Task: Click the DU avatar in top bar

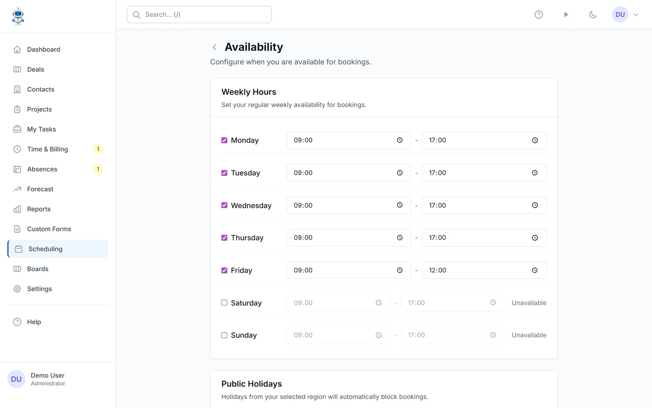Action: point(620,15)
